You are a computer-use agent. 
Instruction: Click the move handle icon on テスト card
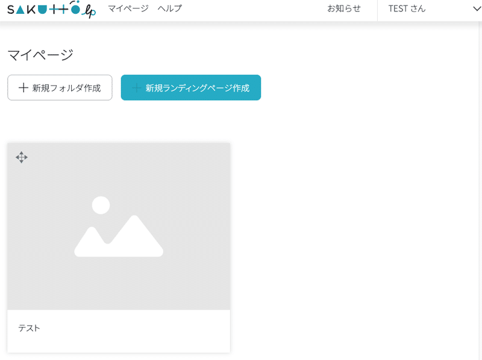pyautogui.click(x=22, y=157)
